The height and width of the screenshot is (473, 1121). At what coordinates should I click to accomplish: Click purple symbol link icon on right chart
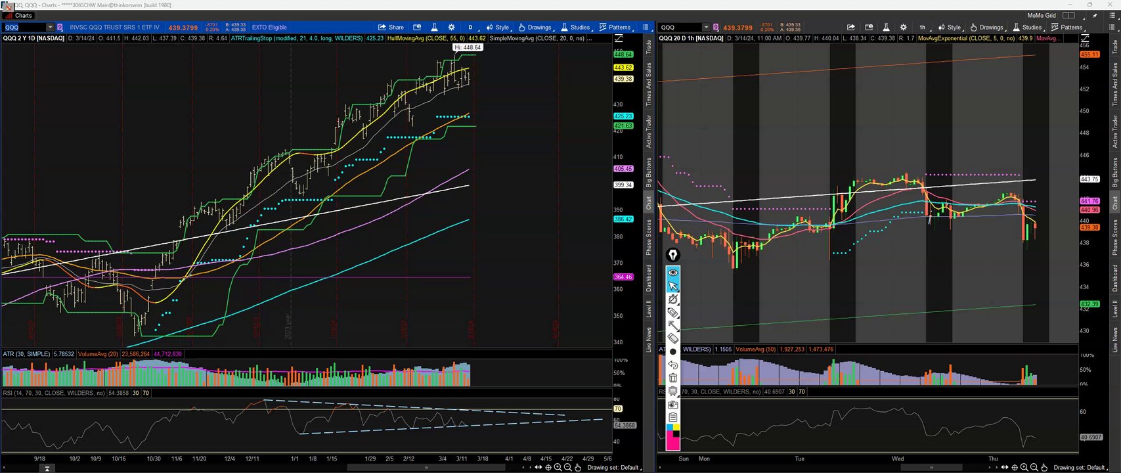(717, 28)
